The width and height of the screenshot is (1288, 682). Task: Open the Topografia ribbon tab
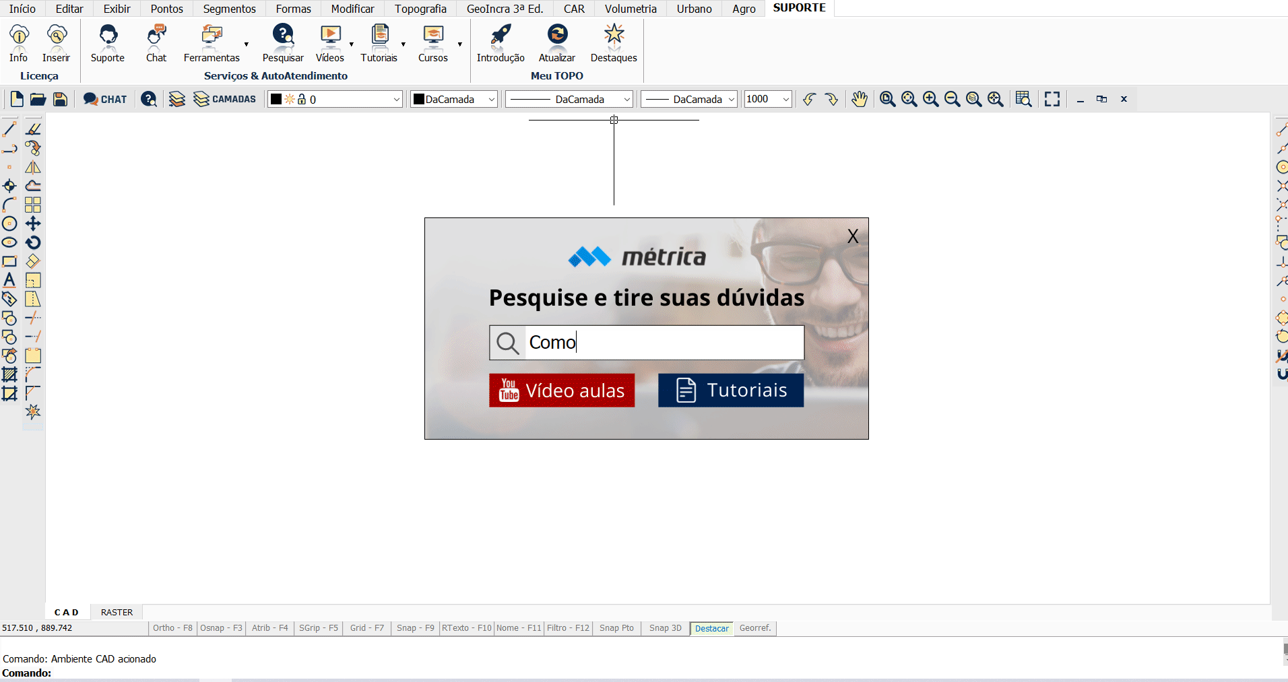(420, 9)
